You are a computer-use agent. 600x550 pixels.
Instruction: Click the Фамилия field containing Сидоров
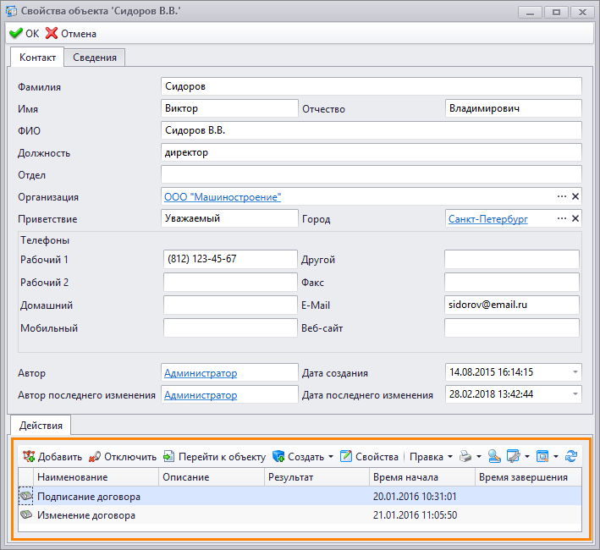372,86
